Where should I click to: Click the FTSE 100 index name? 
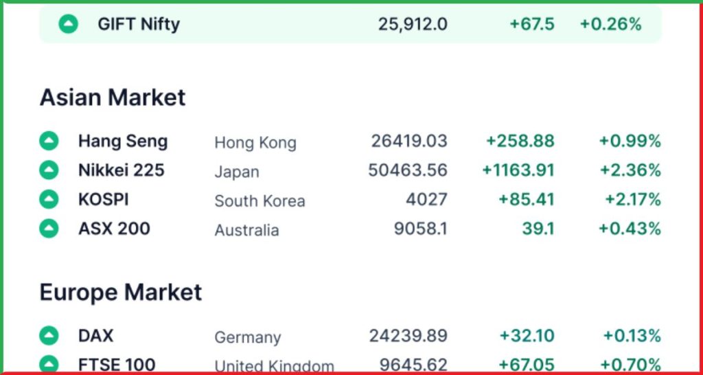click(x=117, y=365)
